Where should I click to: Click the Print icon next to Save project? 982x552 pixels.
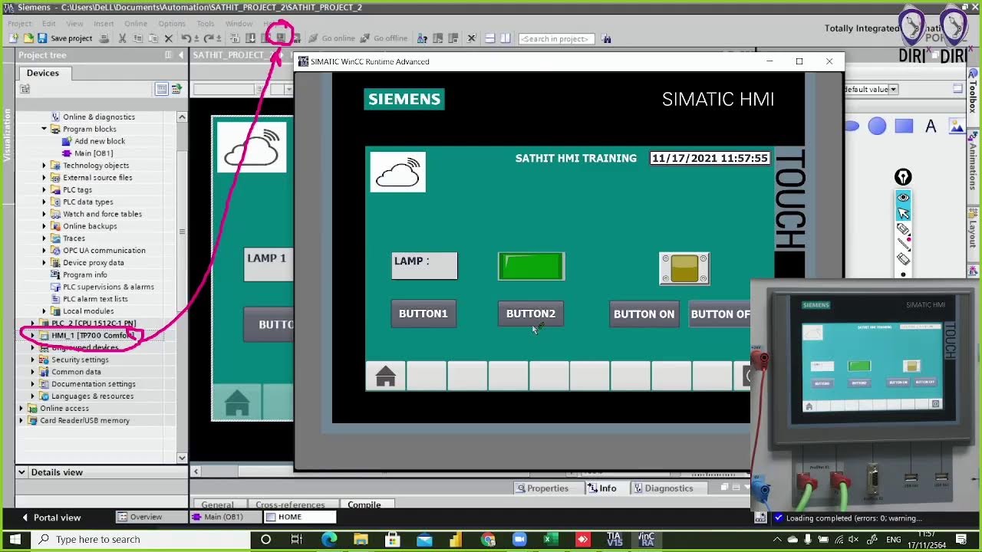104,38
